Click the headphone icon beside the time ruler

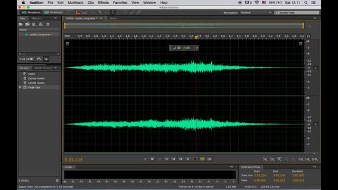coord(308,36)
